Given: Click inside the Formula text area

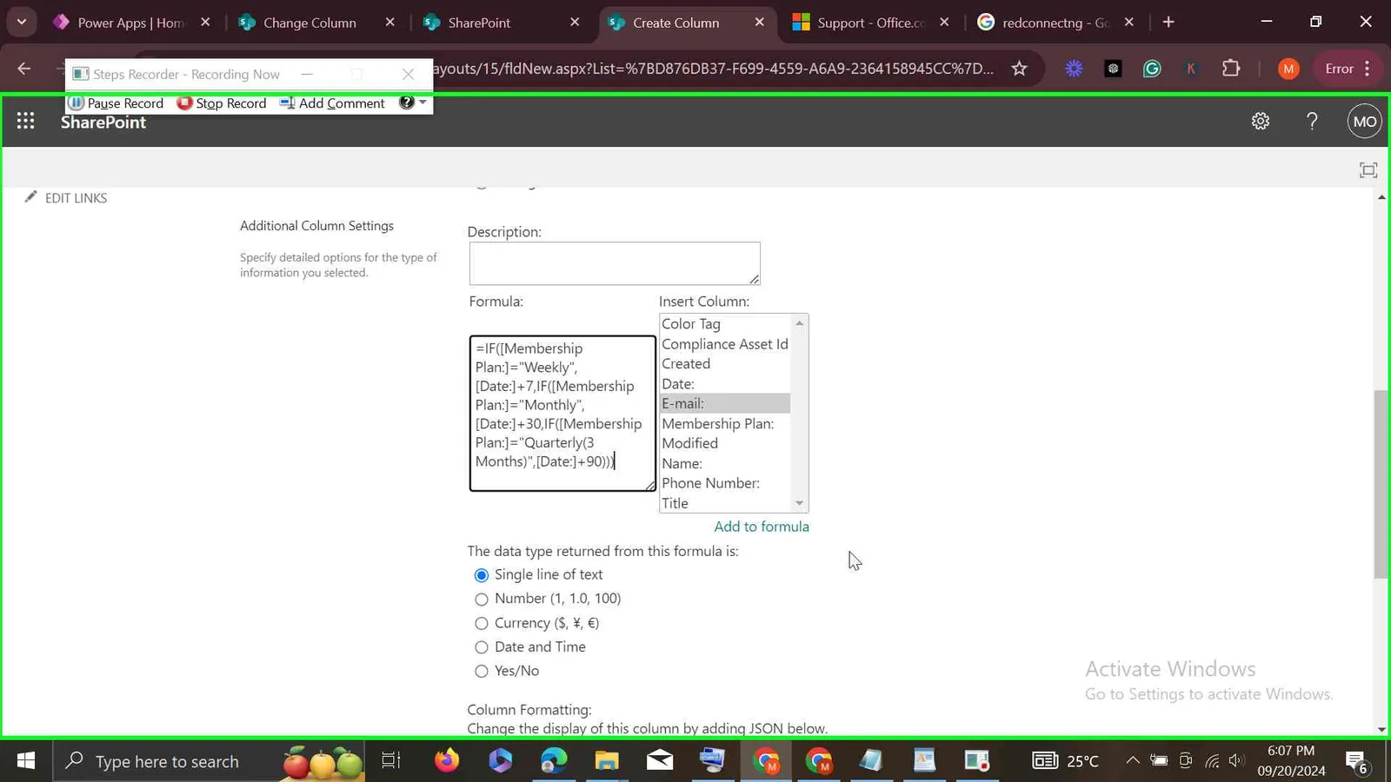Looking at the screenshot, I should click(562, 414).
